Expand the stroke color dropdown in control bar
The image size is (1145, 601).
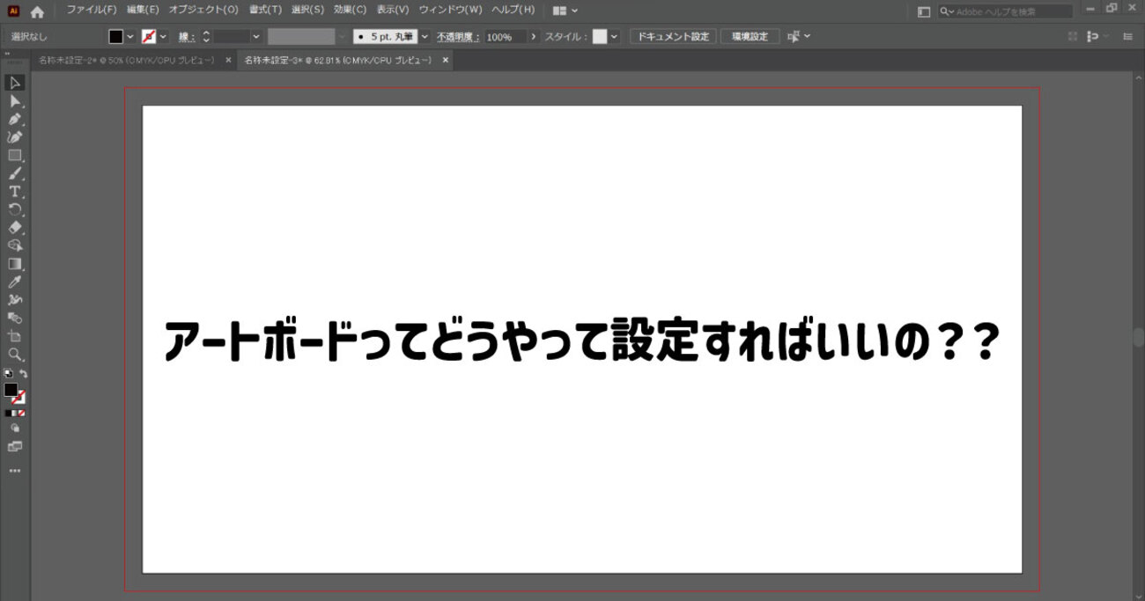[x=163, y=37]
